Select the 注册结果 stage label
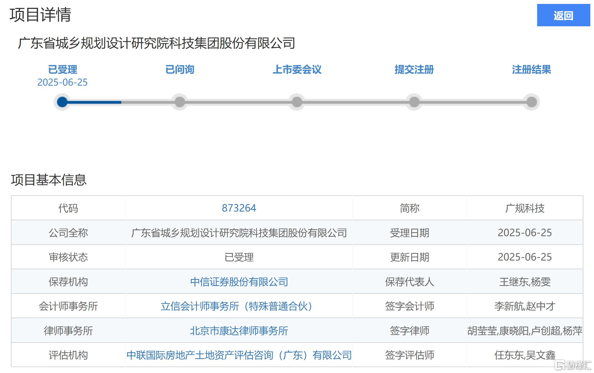The height and width of the screenshot is (373, 594). pos(531,69)
